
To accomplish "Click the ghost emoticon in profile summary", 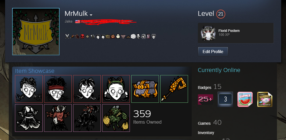I will click(118, 36).
